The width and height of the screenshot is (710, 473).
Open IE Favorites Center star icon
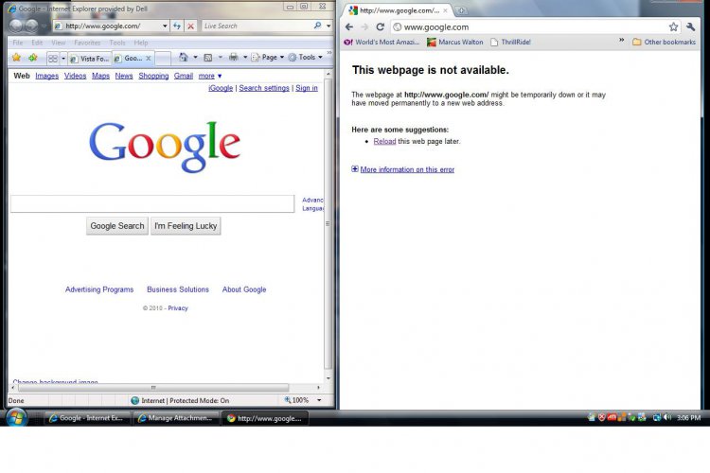(17, 58)
